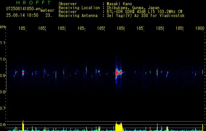
Task: Click the large red meteor echo in the spectrogram
Action: (118, 72)
